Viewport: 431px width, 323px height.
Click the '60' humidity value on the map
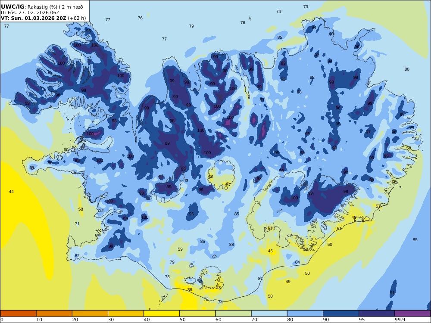point(66,150)
